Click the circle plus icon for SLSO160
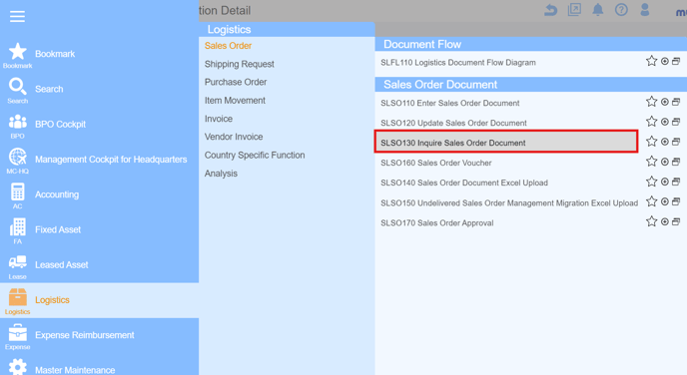Viewport: 687px width, 375px height. [x=665, y=162]
